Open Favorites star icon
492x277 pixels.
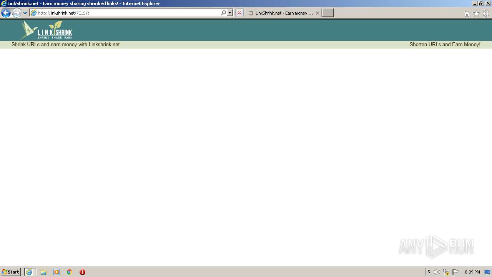[476, 13]
